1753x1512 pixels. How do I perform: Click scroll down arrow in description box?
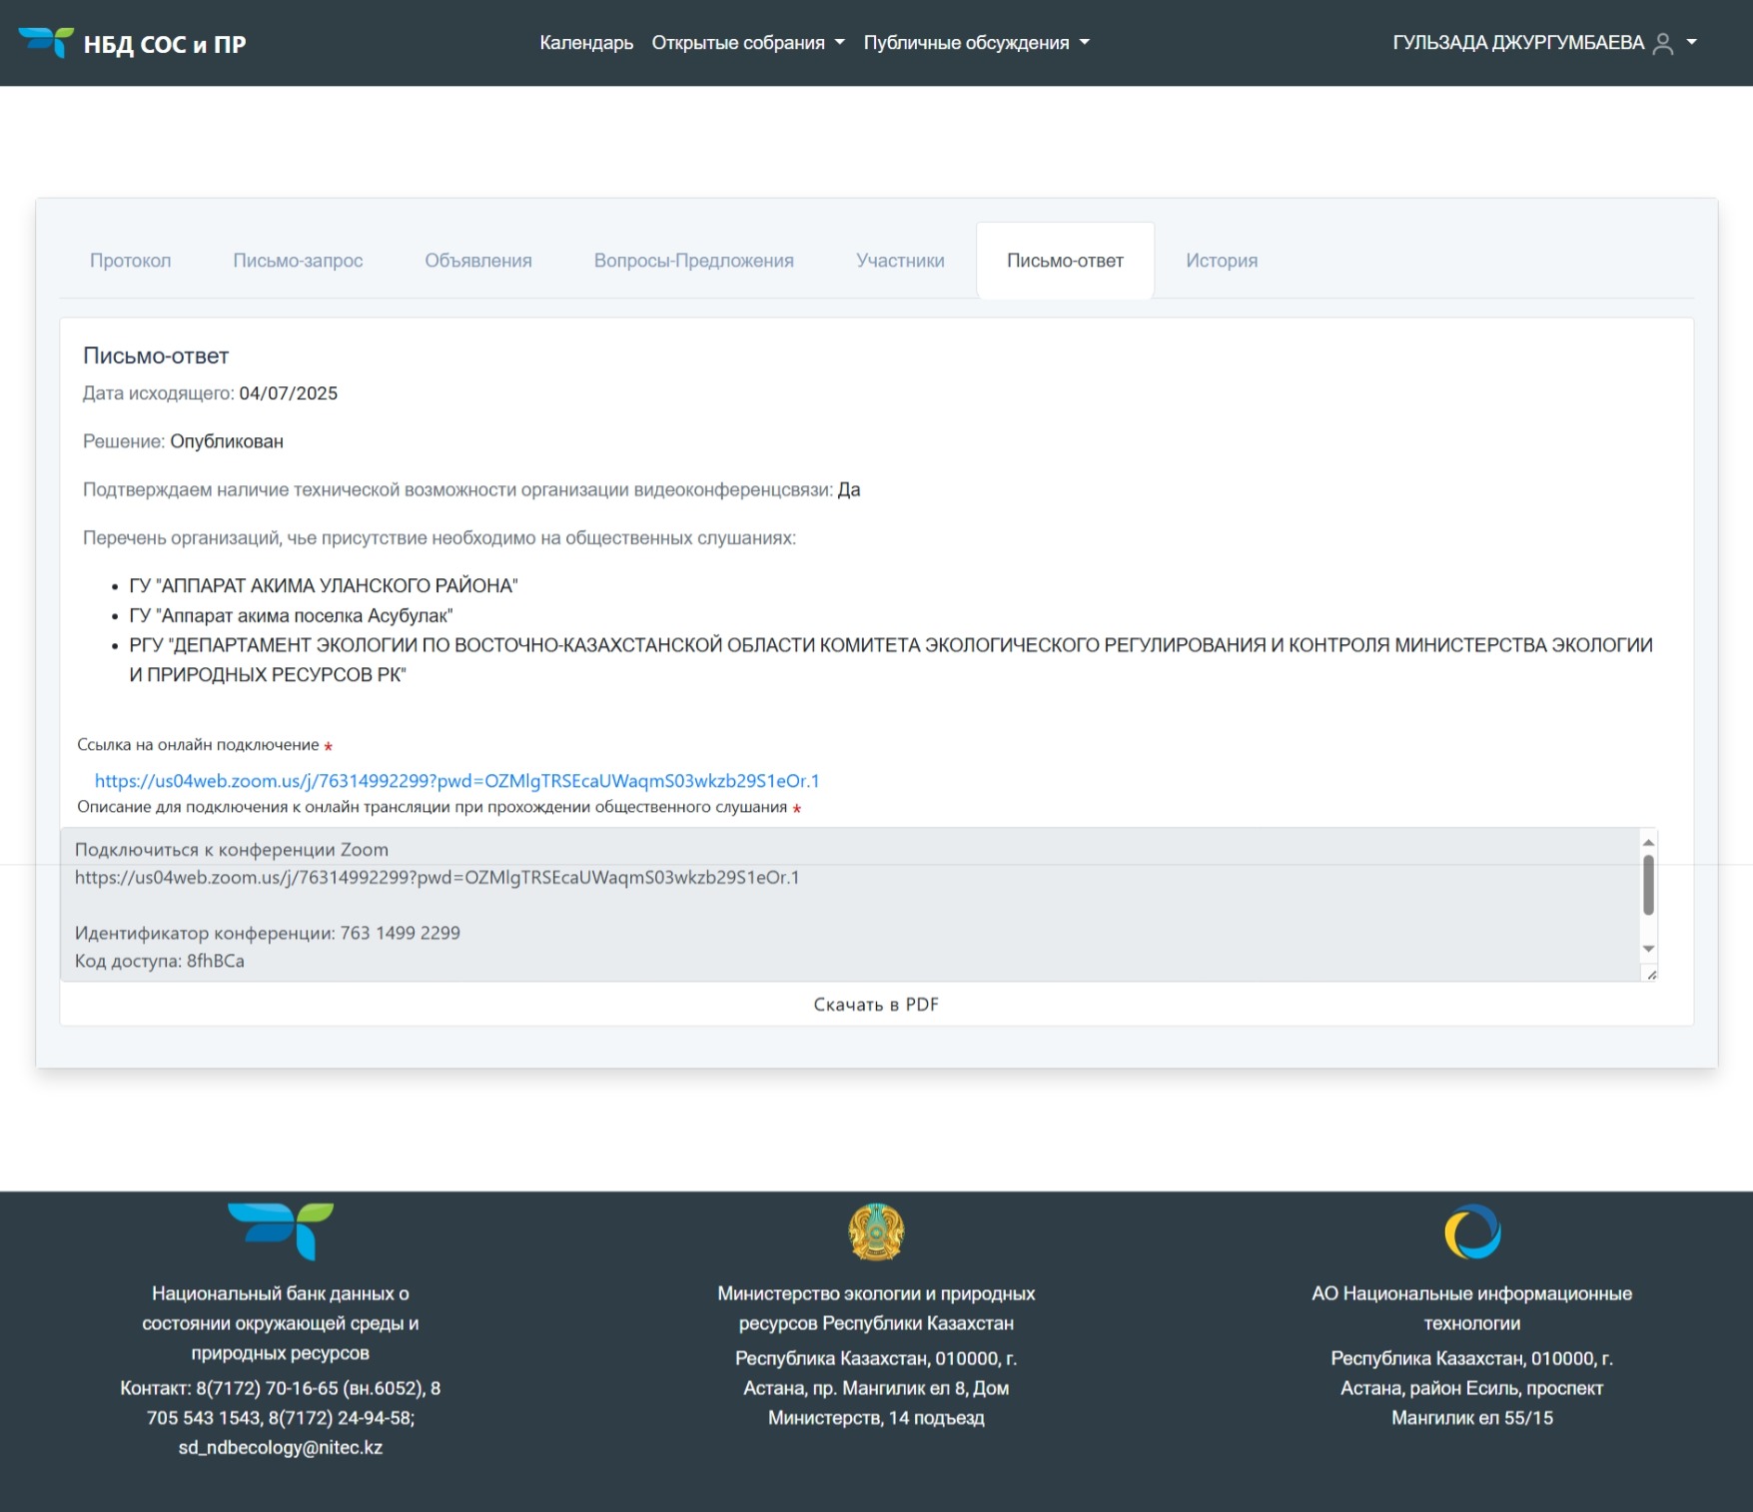click(1648, 949)
